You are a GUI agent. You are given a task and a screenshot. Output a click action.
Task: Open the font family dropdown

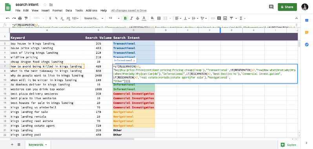tap(94, 18)
